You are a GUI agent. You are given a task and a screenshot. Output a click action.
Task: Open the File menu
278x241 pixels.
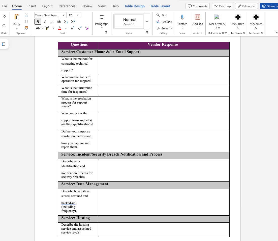[x=4, y=6]
